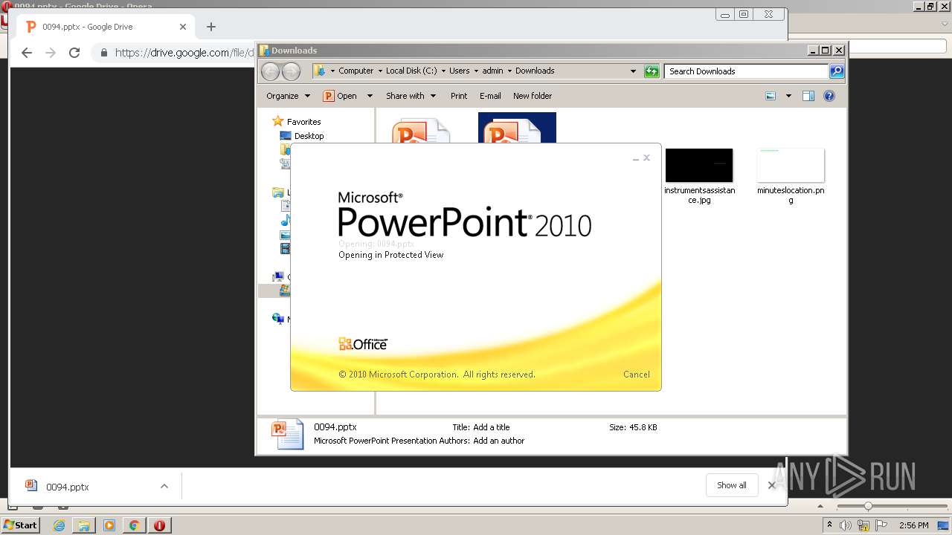The width and height of the screenshot is (952, 535).
Task: Launch Internet Explorer from taskbar
Action: pyautogui.click(x=59, y=525)
